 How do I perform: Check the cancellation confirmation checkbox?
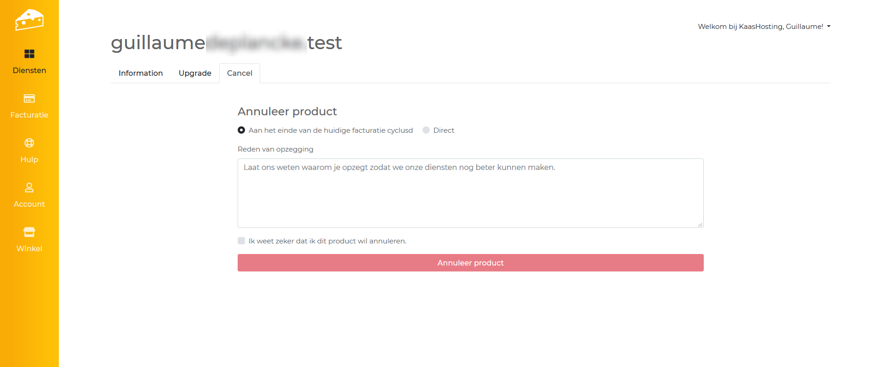(x=241, y=241)
